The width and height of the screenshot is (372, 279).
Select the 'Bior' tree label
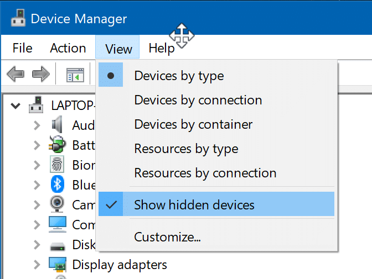click(x=84, y=165)
